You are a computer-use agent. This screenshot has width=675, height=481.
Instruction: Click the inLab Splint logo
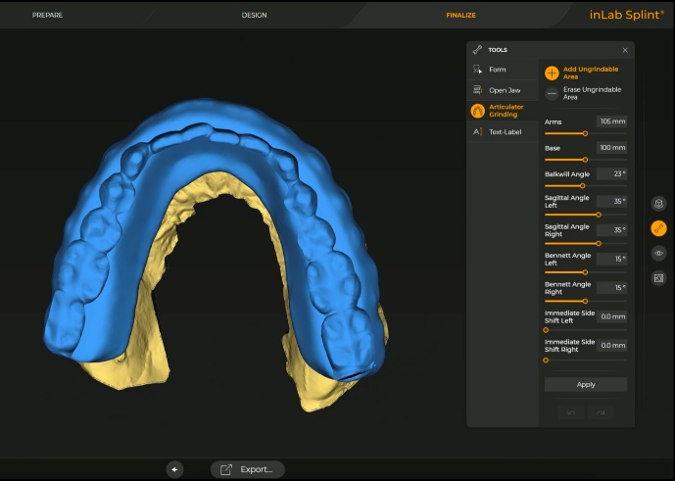click(x=626, y=15)
